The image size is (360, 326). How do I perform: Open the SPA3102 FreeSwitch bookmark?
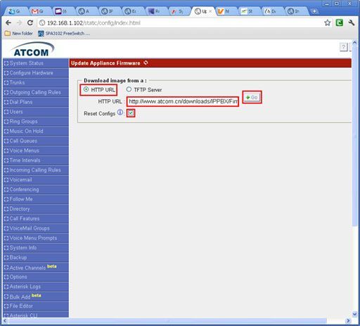[64, 34]
